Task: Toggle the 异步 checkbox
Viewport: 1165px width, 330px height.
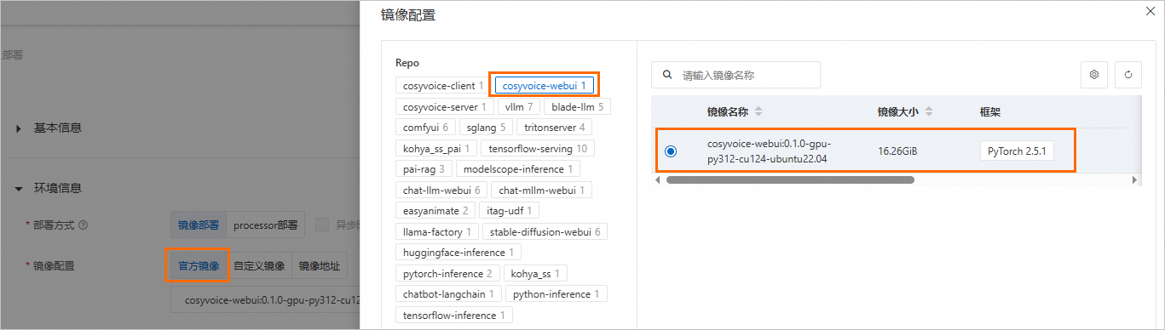Action: click(x=322, y=225)
